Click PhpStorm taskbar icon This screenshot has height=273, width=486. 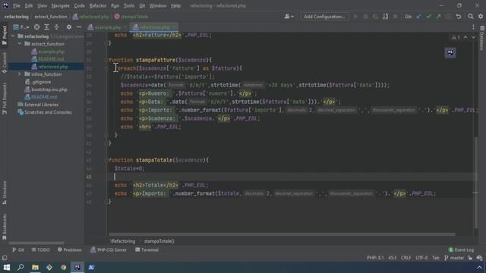(77, 267)
